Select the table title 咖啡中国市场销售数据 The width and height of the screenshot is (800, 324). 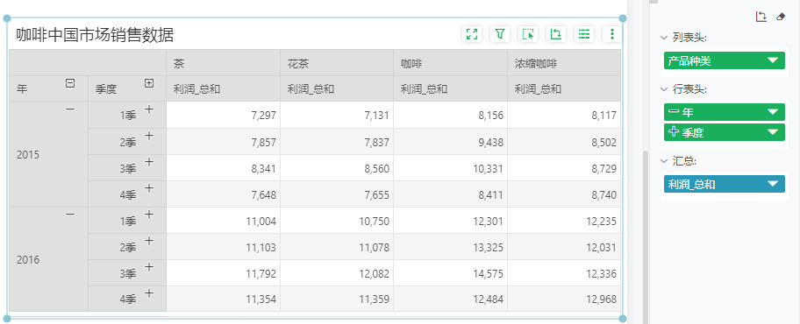click(95, 35)
